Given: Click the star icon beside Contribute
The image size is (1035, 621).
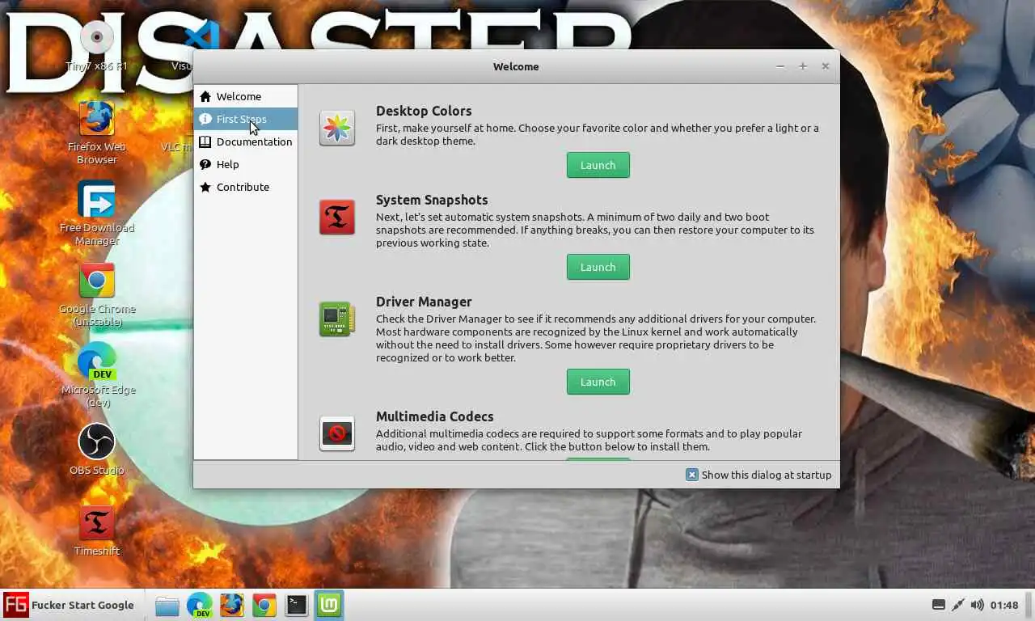Looking at the screenshot, I should tap(205, 187).
